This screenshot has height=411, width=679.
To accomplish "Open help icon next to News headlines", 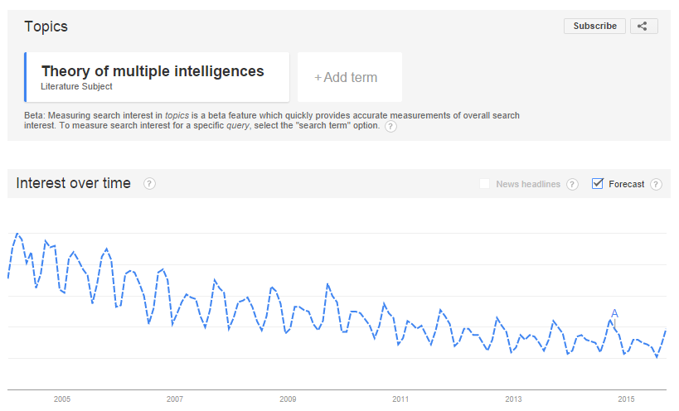I will point(573,184).
